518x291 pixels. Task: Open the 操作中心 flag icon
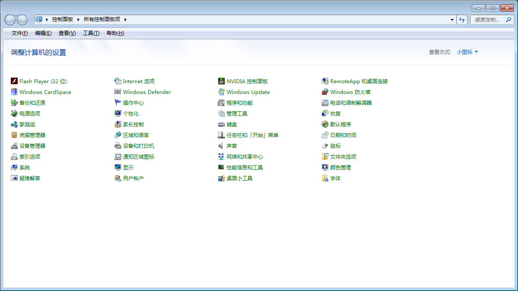[118, 103]
